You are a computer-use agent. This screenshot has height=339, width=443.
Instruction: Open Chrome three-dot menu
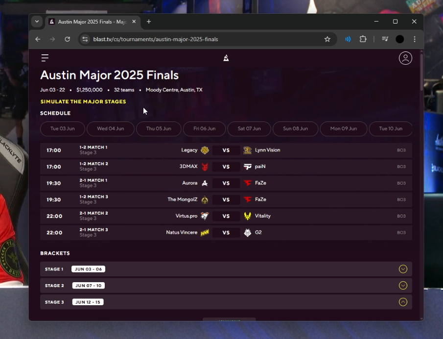pos(415,39)
